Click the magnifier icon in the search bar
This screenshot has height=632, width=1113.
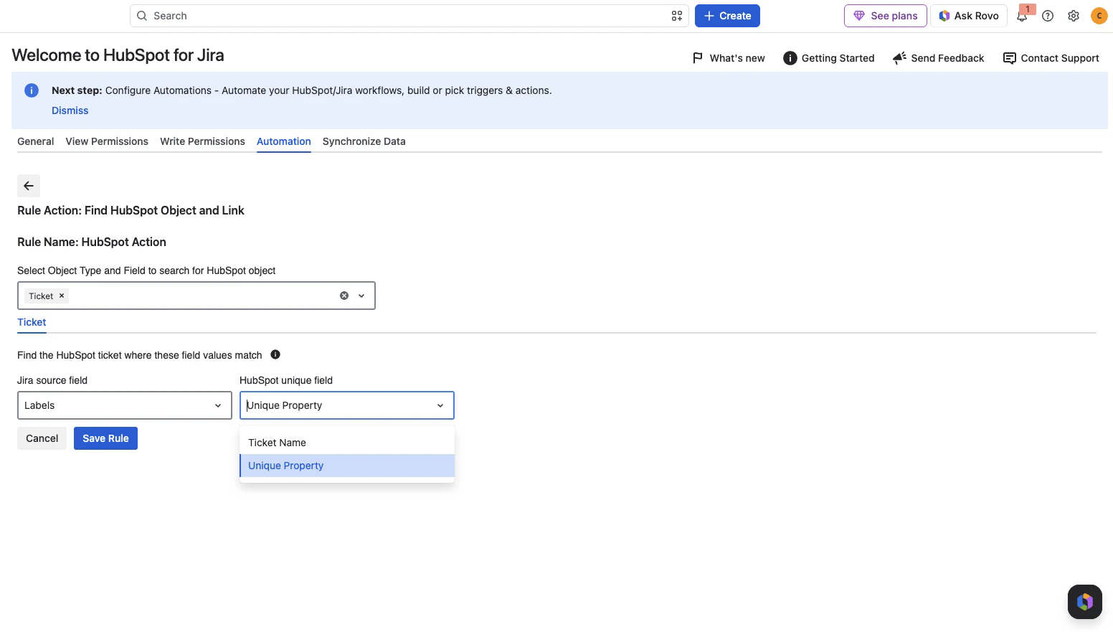coord(142,16)
